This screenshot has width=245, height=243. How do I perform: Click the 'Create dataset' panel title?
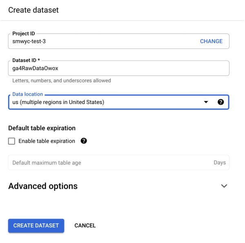[33, 10]
